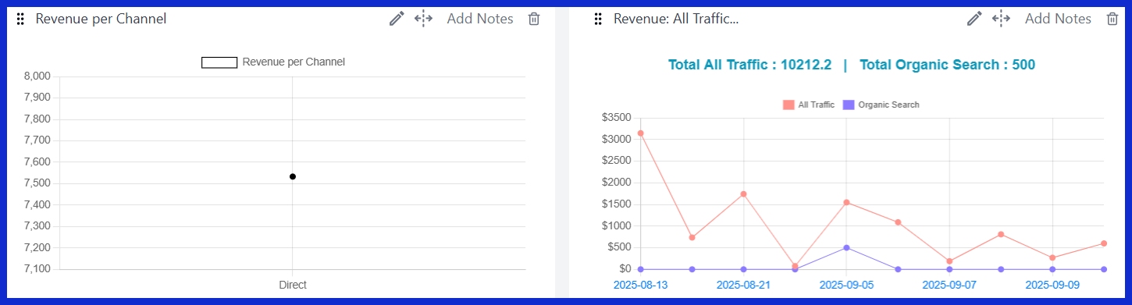Image resolution: width=1132 pixels, height=305 pixels.
Task: Delete the Revenue per Channel widget
Action: (534, 19)
